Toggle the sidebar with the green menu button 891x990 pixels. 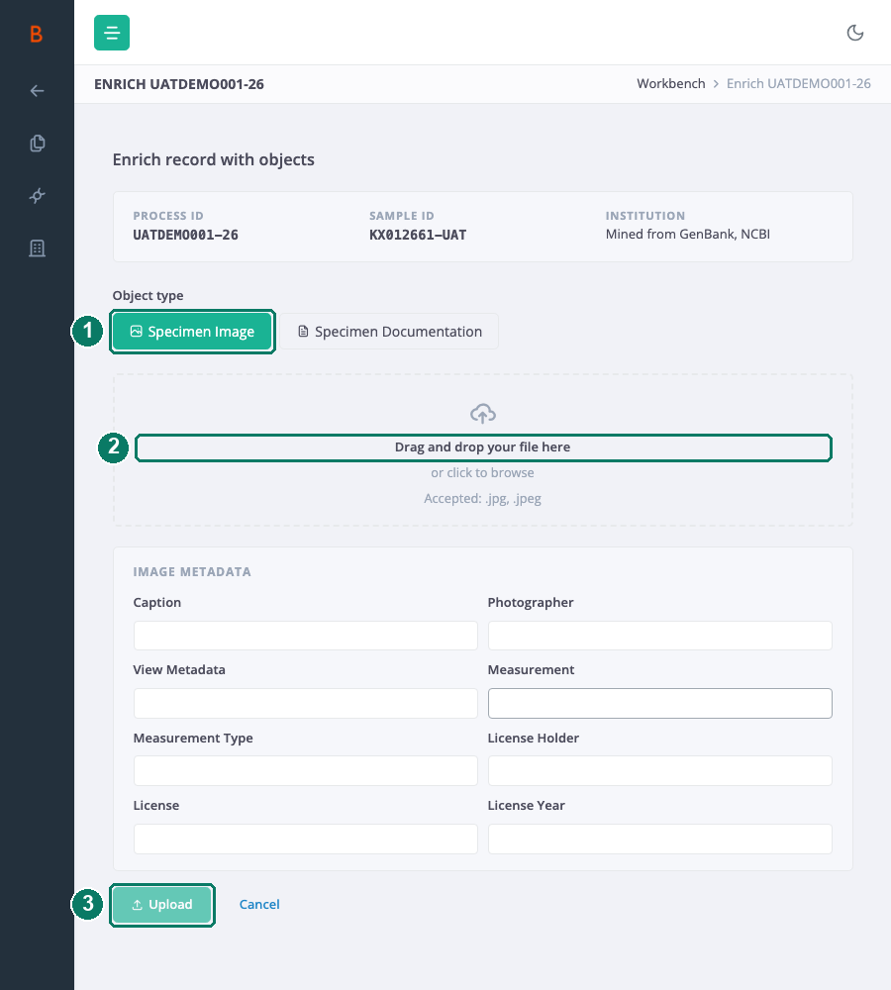(x=112, y=33)
